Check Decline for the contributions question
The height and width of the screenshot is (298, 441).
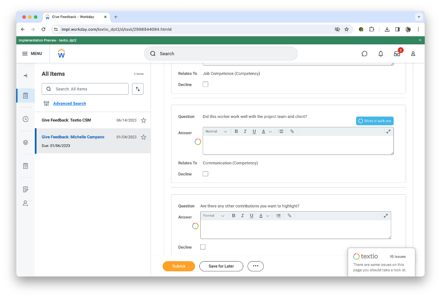coord(203,247)
